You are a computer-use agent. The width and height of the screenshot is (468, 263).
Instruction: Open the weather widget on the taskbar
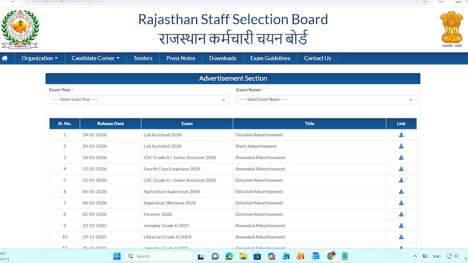[x=5, y=256]
